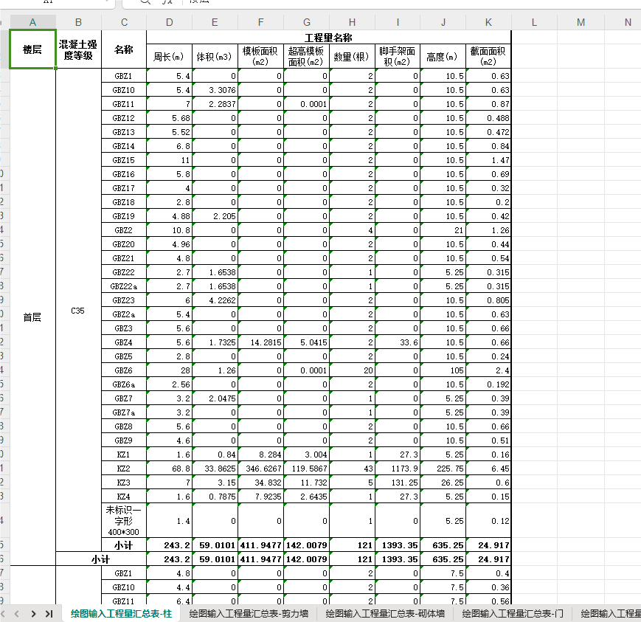Screen dimensions: 641x622
Task: Click the KZ2 name cell
Action: [124, 469]
